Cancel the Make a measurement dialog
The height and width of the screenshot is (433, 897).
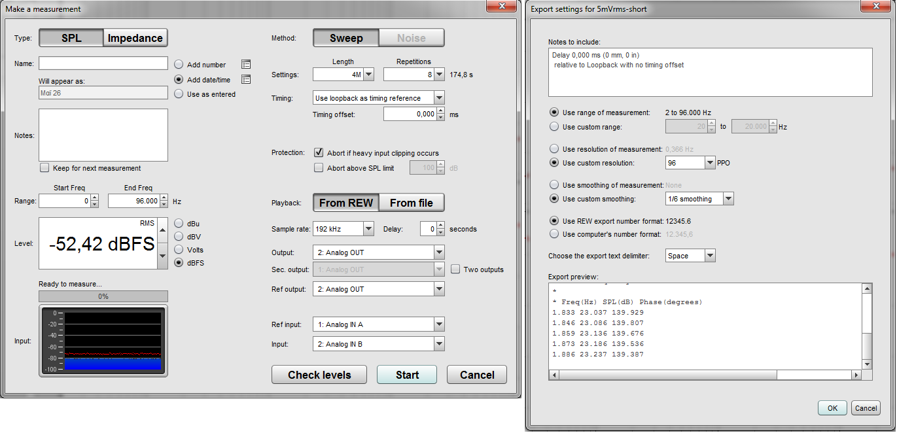tap(477, 375)
